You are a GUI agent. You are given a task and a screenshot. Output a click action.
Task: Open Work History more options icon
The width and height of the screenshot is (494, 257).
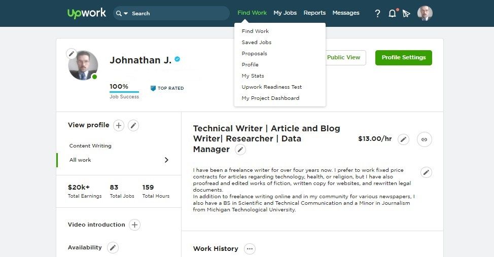click(x=250, y=249)
